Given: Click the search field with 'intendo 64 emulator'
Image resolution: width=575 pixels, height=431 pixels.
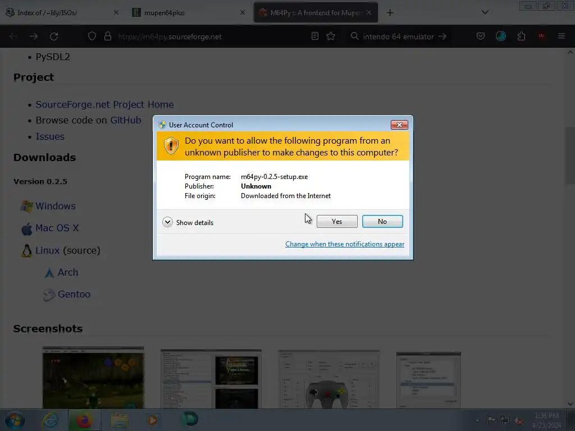Looking at the screenshot, I should [x=398, y=36].
